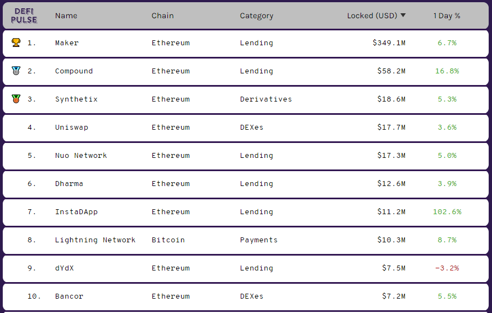The width and height of the screenshot is (492, 313).
Task: Sort the list by Chain column
Action: 162,15
